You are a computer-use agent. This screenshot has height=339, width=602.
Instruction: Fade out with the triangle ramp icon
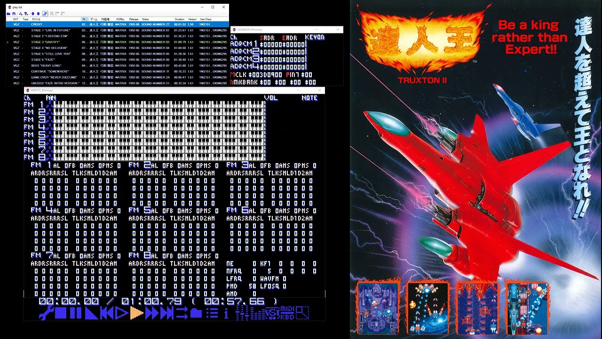[x=91, y=313]
